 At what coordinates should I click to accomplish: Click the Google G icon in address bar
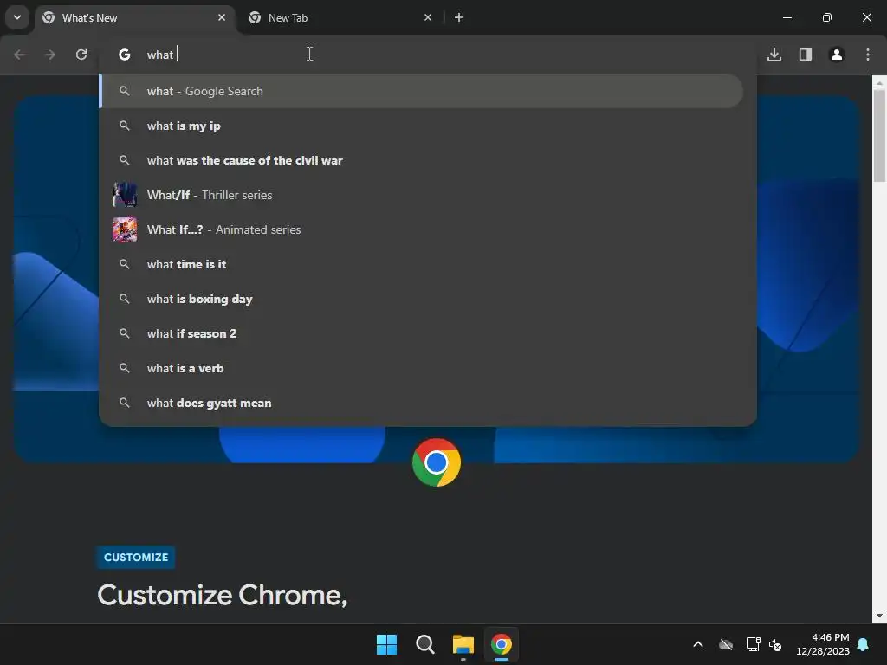click(x=125, y=55)
